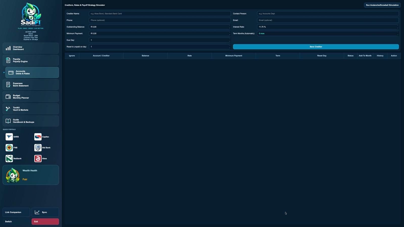This screenshot has height=227, width=404.
Task: Click the Rate column header
Action: (x=190, y=56)
